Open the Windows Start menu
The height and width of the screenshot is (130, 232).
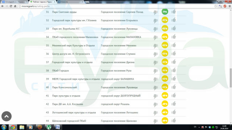pyautogui.click(x=4, y=127)
